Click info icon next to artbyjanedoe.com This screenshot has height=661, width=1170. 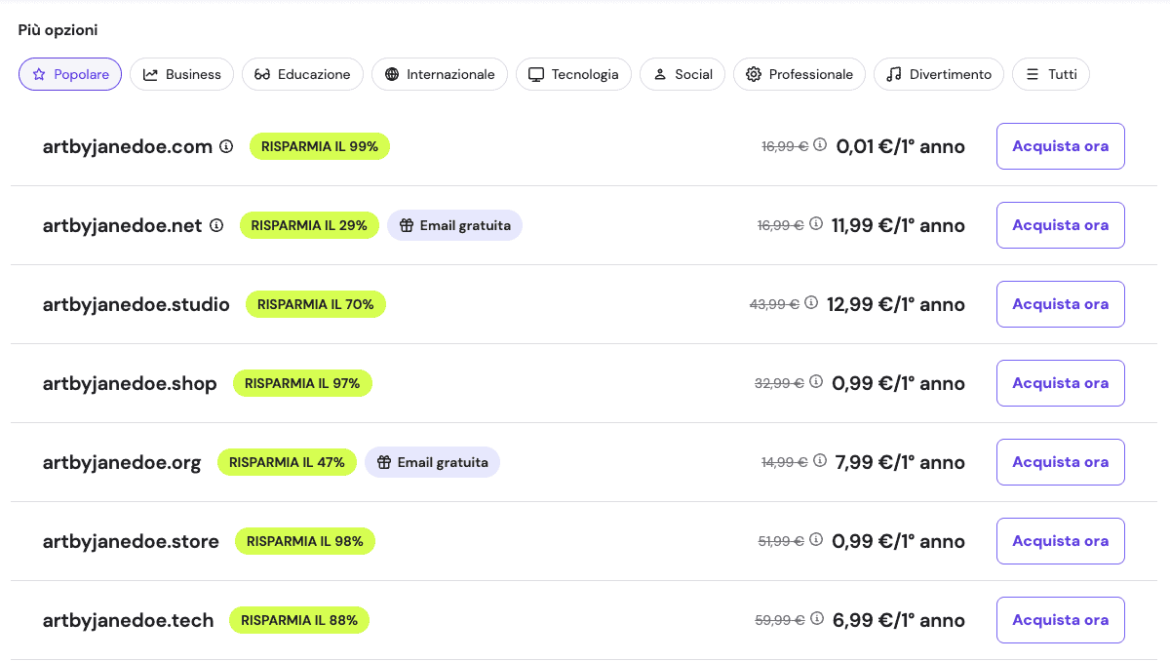(x=226, y=146)
